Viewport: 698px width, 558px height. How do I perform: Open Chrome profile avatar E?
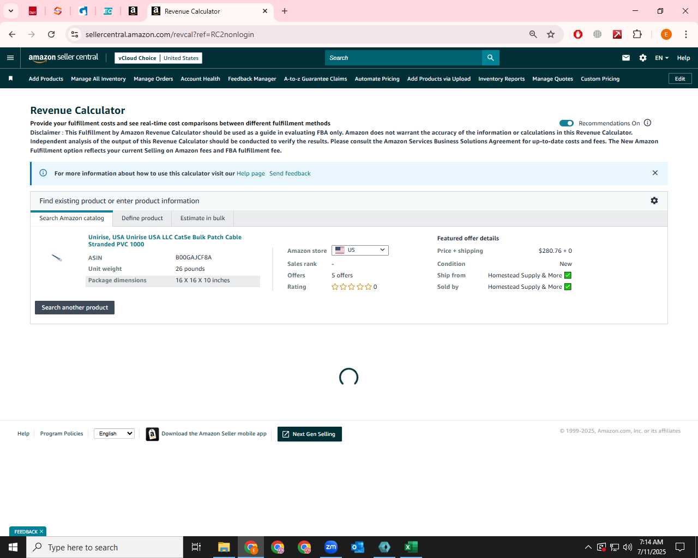click(x=666, y=34)
